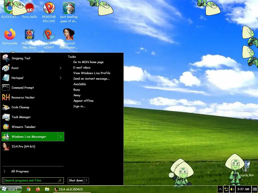Start Command Prompt from the menu

[33, 88]
